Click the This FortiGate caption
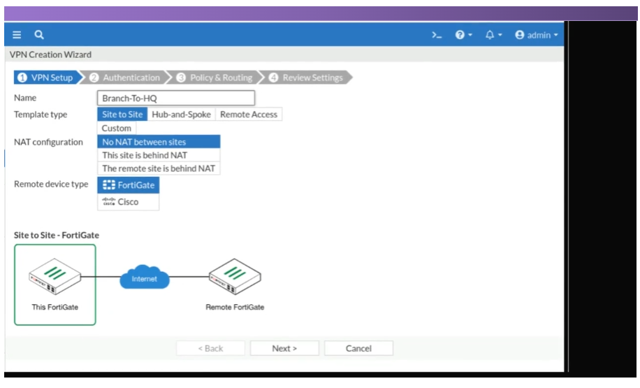Viewport: 640px width, 388px height. 54,307
